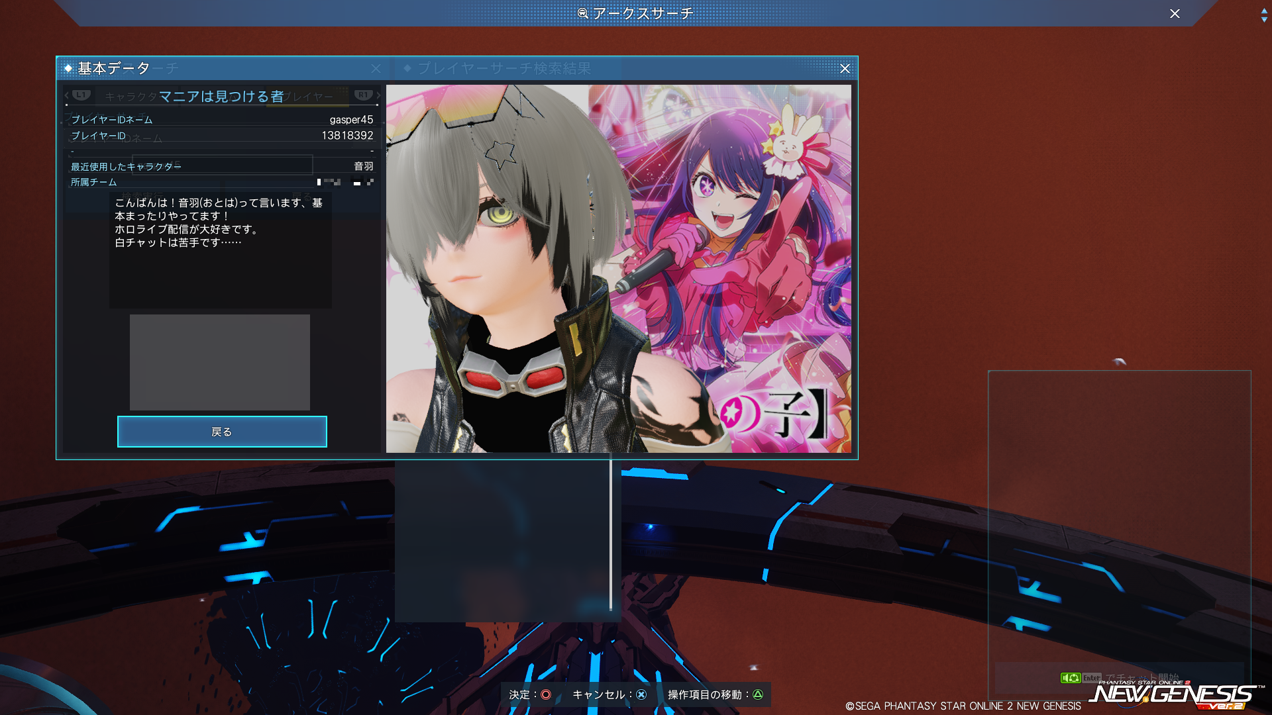Click the right chevron arrow beside R1
The width and height of the screenshot is (1272, 715).
[378, 96]
